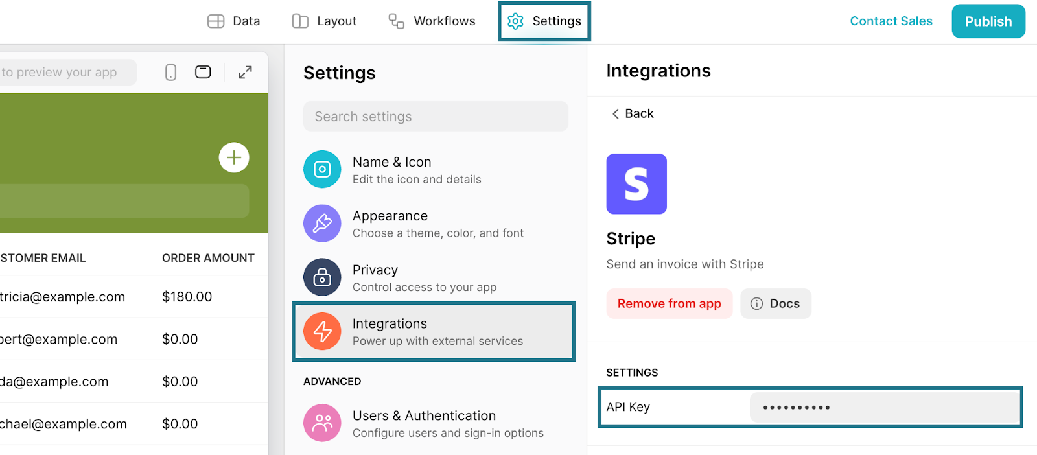This screenshot has height=455, width=1037.
Task: Go back from Stripe integration
Action: tap(633, 113)
